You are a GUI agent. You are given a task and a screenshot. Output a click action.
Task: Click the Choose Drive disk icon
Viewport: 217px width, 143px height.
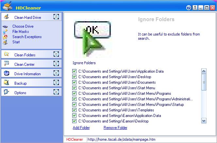pos(5,26)
